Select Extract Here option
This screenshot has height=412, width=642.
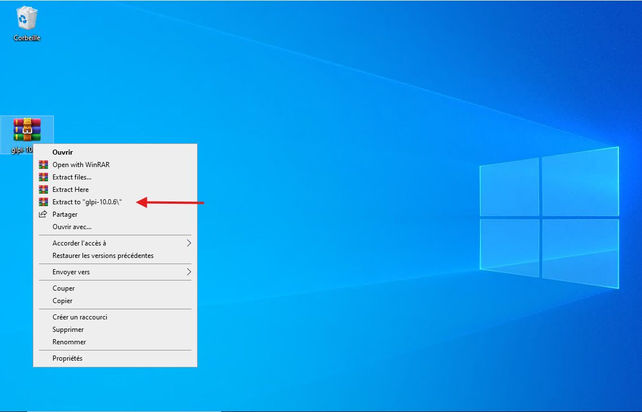coord(115,190)
